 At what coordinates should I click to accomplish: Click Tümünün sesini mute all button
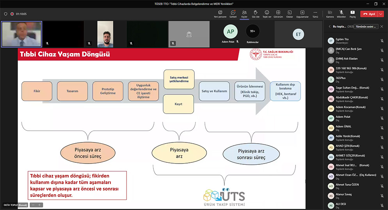366,27
